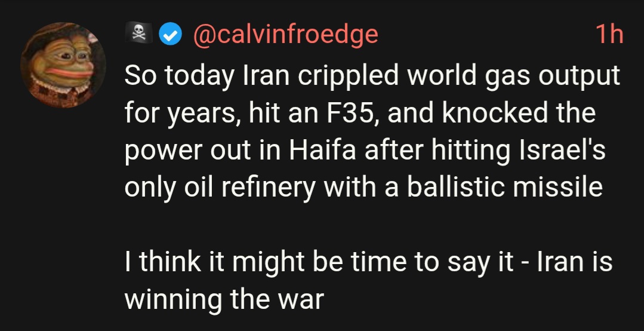Click the blue verified checkmark badge
This screenshot has width=644, height=331.
[172, 35]
